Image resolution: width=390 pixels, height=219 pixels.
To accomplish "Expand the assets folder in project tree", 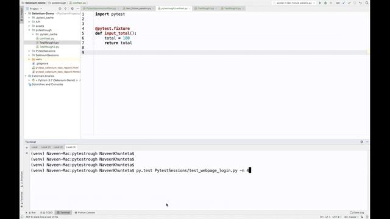I will pyautogui.click(x=29, y=26).
